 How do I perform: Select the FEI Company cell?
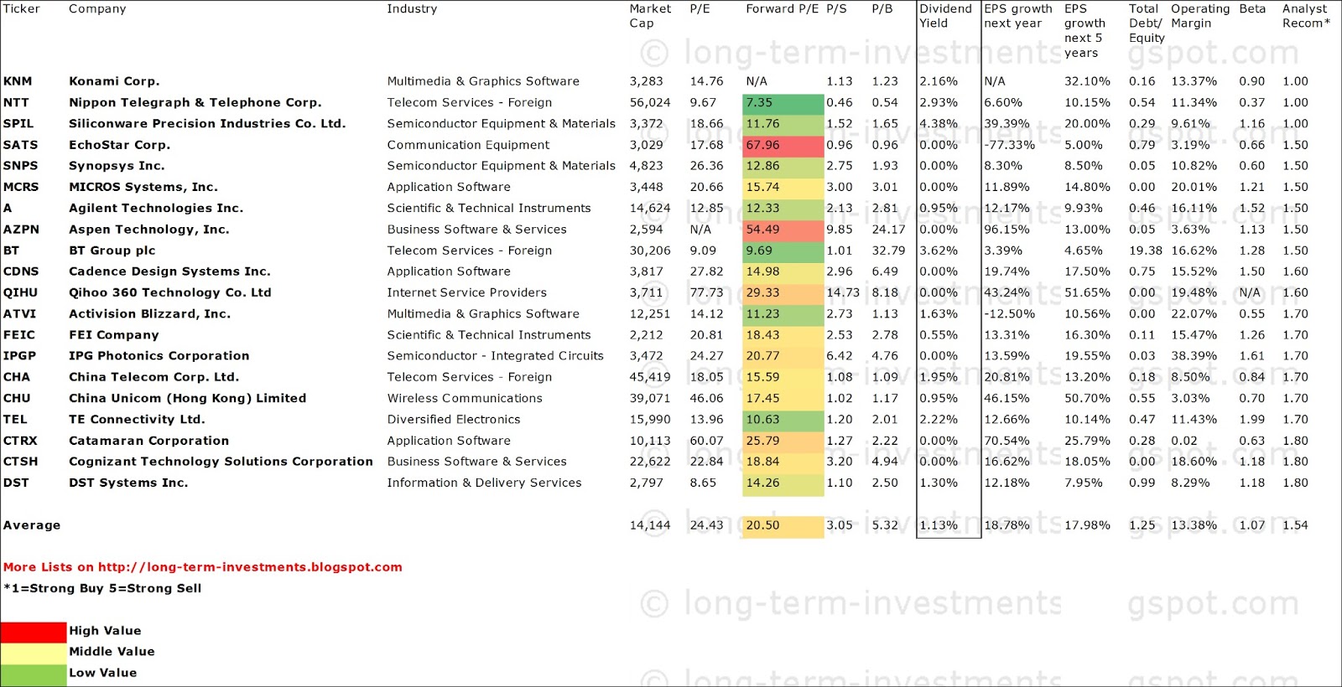coord(114,335)
